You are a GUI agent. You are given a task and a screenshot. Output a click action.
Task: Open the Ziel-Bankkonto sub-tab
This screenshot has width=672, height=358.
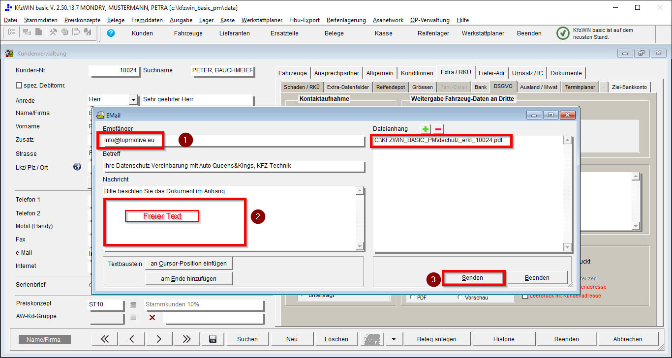coord(629,87)
